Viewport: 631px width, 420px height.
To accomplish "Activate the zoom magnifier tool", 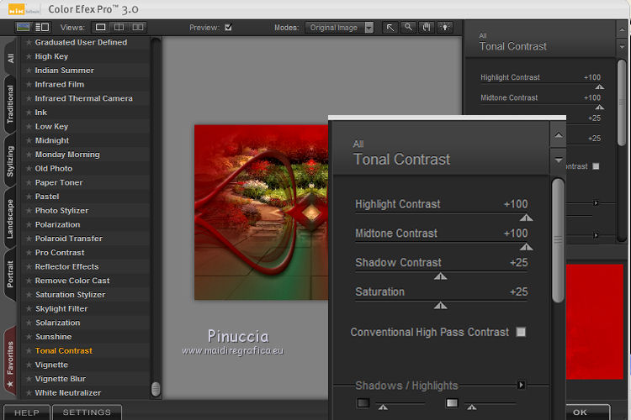I will [x=407, y=28].
